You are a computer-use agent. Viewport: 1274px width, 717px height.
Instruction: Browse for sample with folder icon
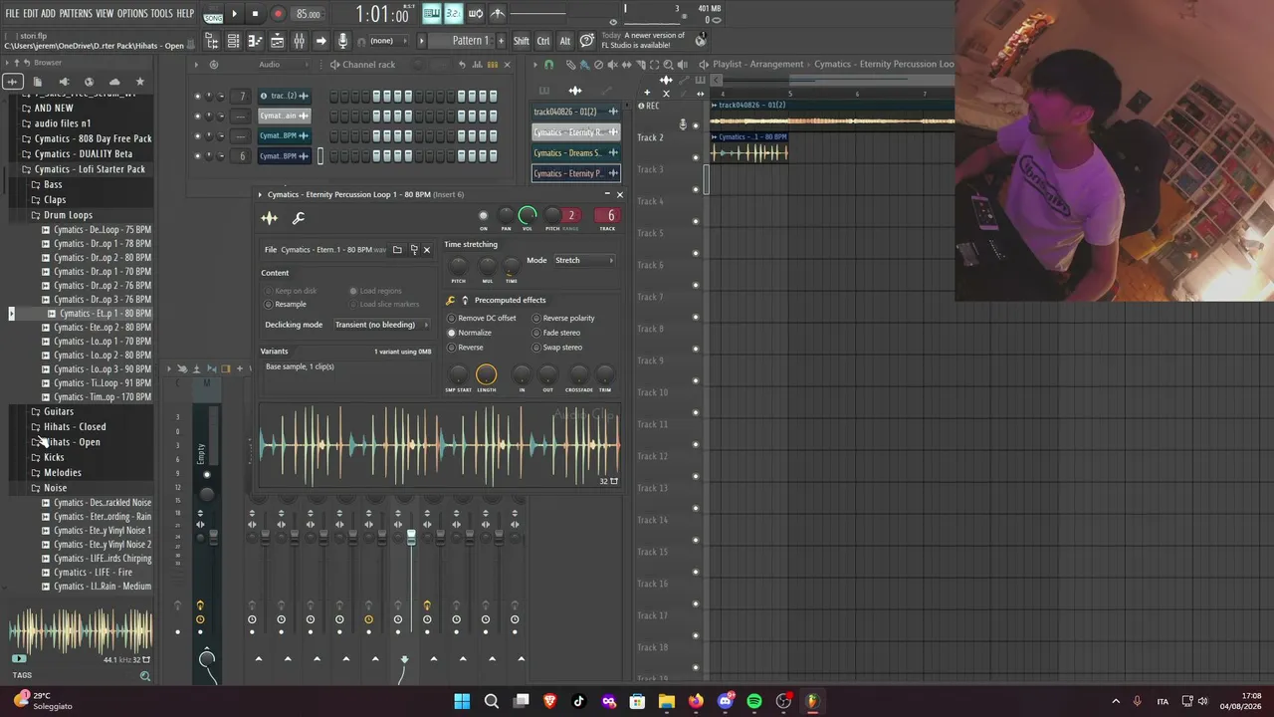coord(397,250)
